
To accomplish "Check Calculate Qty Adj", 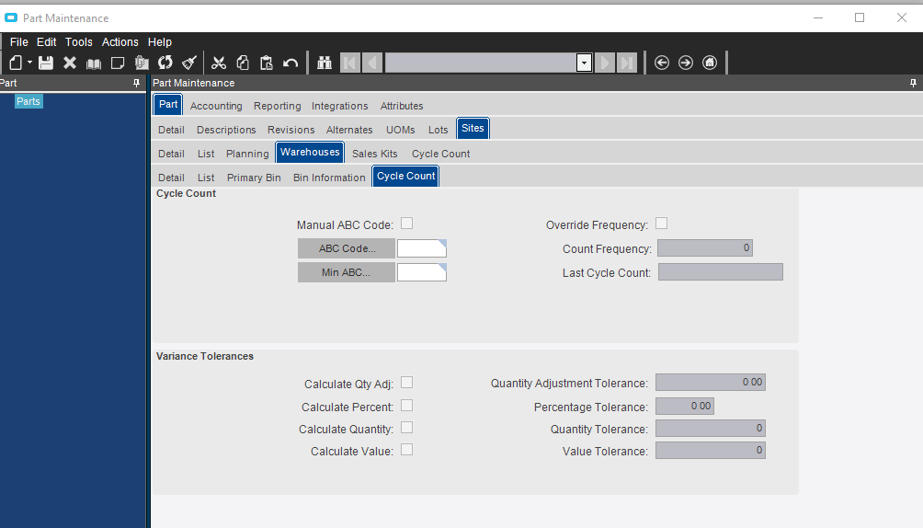I will 406,383.
